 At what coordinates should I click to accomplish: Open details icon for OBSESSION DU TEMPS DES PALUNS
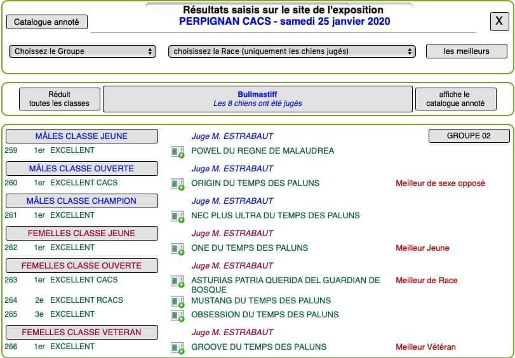177,315
